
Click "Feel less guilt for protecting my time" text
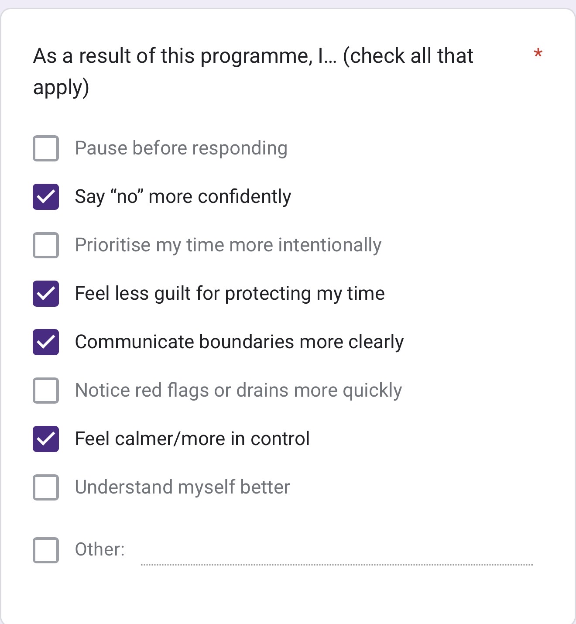tap(230, 294)
